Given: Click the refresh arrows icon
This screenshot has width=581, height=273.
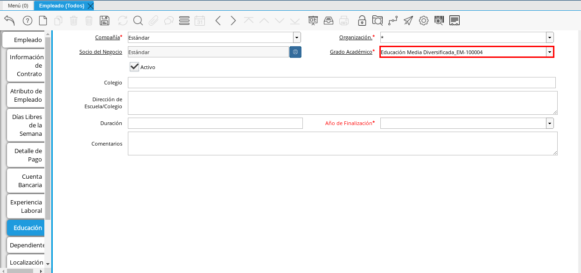Looking at the screenshot, I should pos(123,20).
